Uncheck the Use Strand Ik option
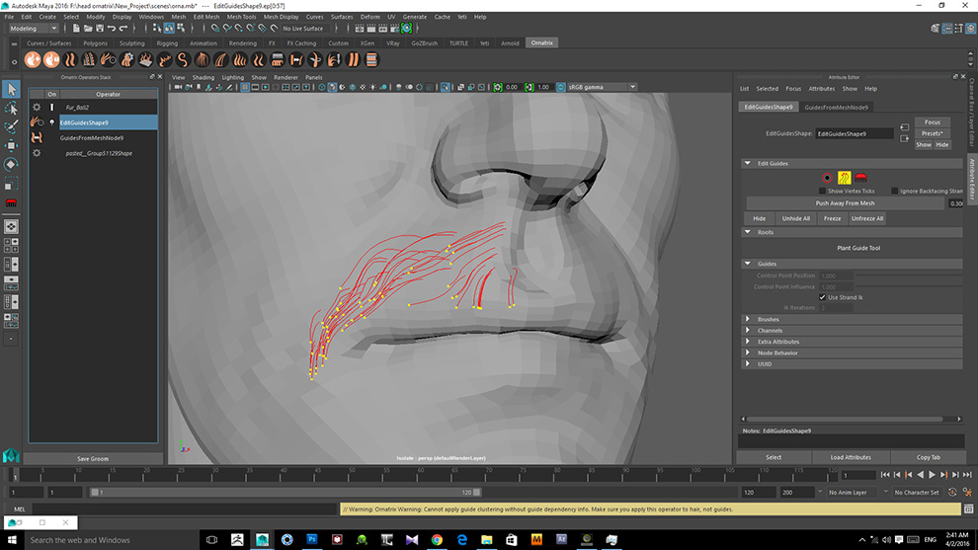The height and width of the screenshot is (550, 978). click(822, 297)
